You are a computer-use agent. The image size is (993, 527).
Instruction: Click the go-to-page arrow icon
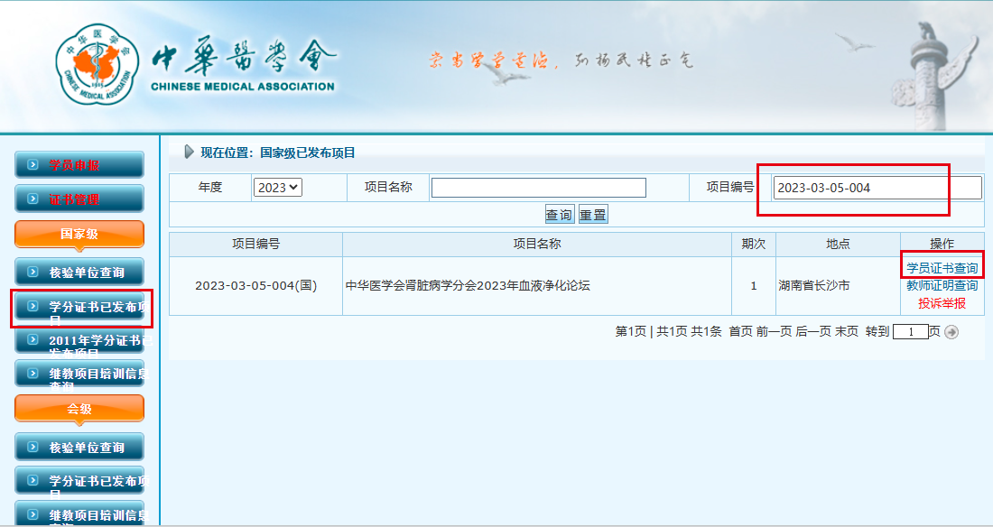coord(951,332)
